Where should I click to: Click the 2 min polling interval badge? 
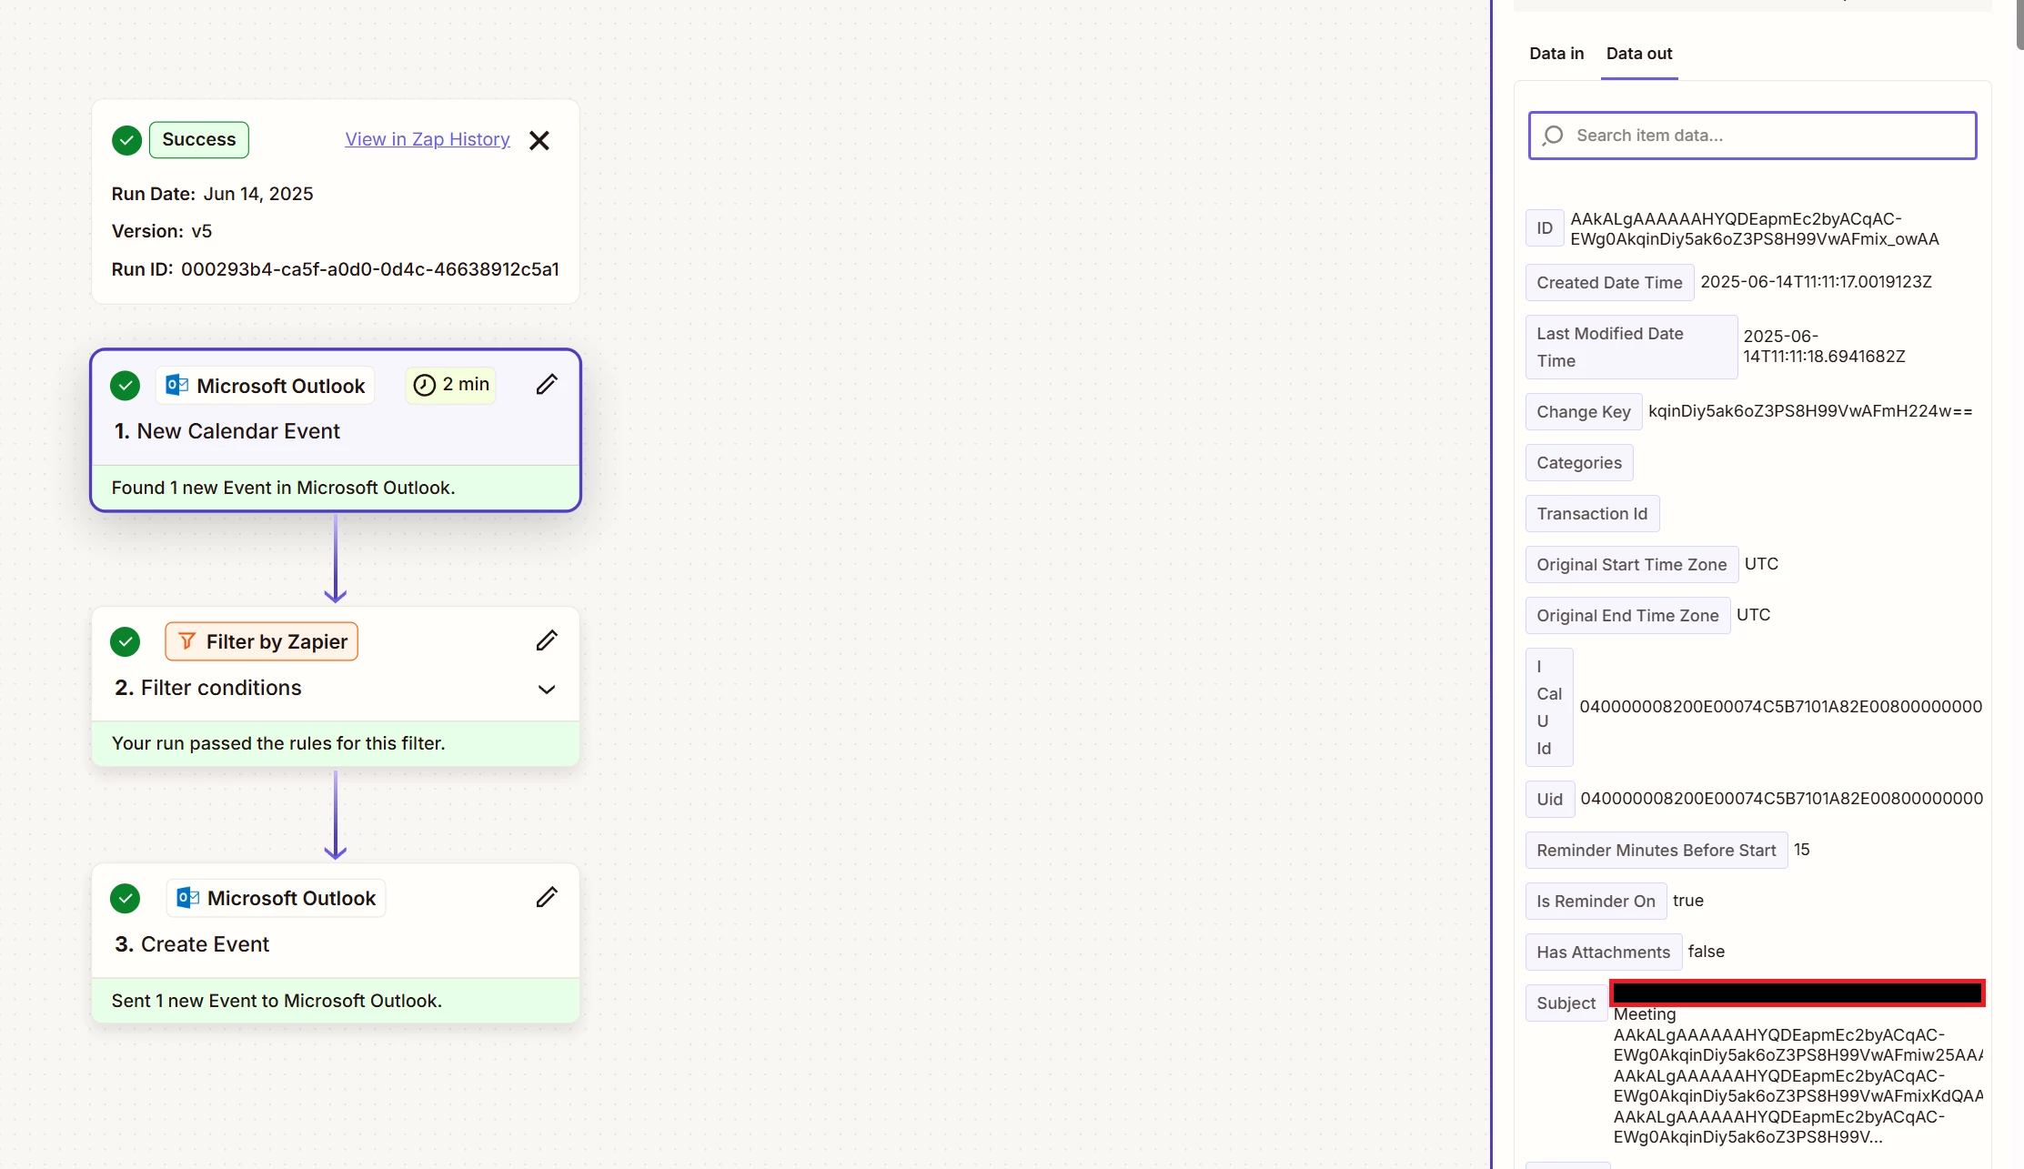tap(451, 385)
